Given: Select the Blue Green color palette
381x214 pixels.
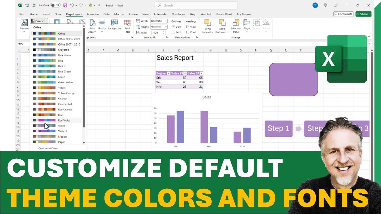Looking at the screenshot, I should pyautogui.click(x=56, y=72).
